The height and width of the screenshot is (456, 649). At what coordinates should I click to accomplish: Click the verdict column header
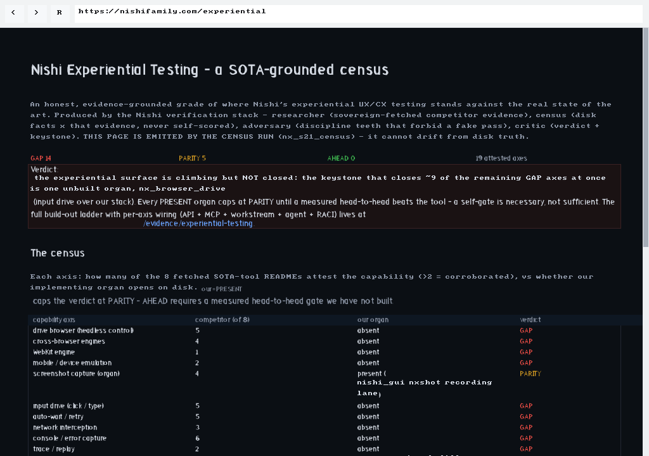[530, 319]
